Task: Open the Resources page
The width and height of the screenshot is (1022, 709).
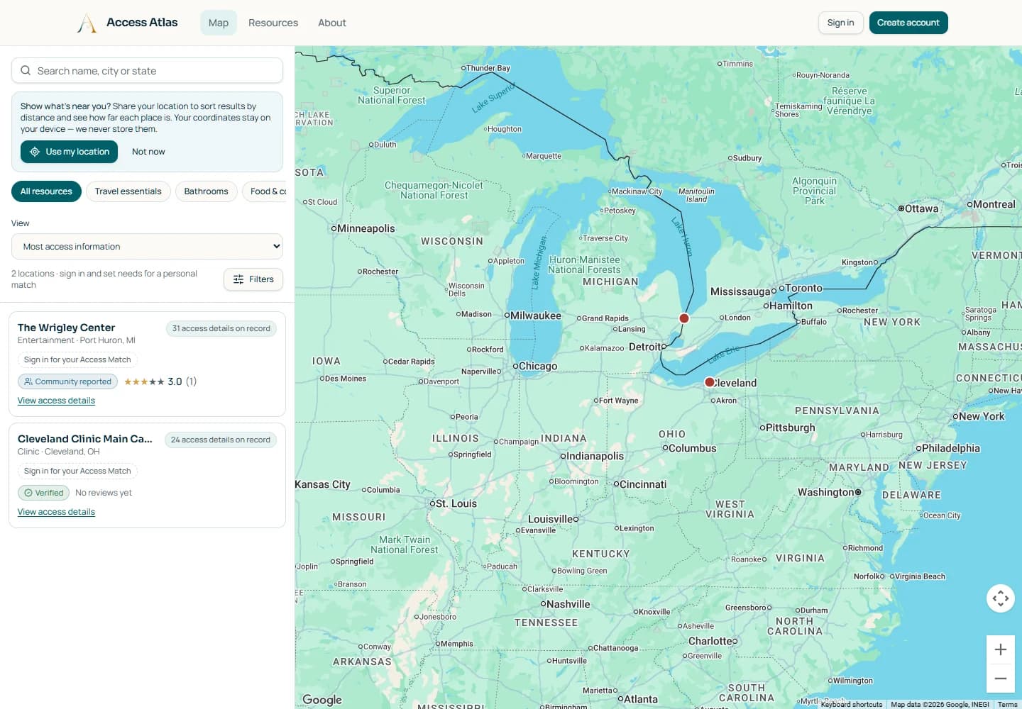Action: (x=273, y=23)
